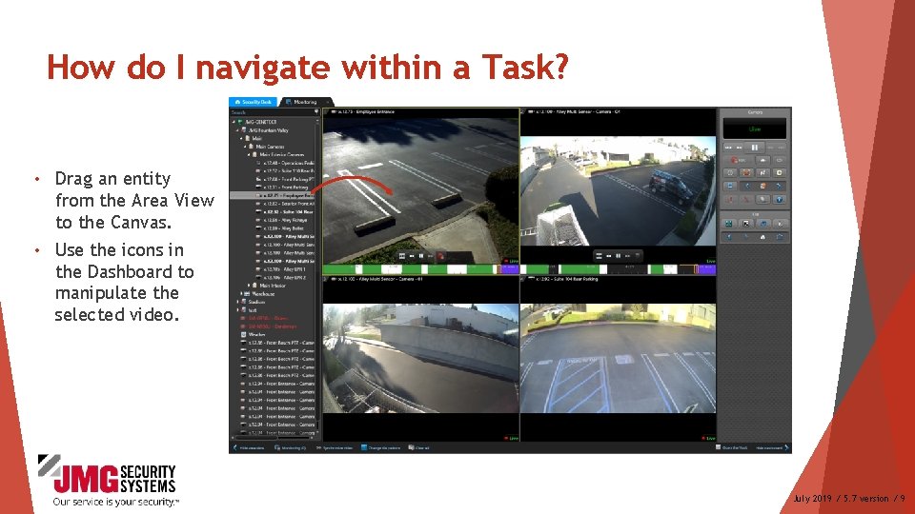Collapse the JMG-GENETECS root node
This screenshot has height=514, width=915.
[x=234, y=122]
